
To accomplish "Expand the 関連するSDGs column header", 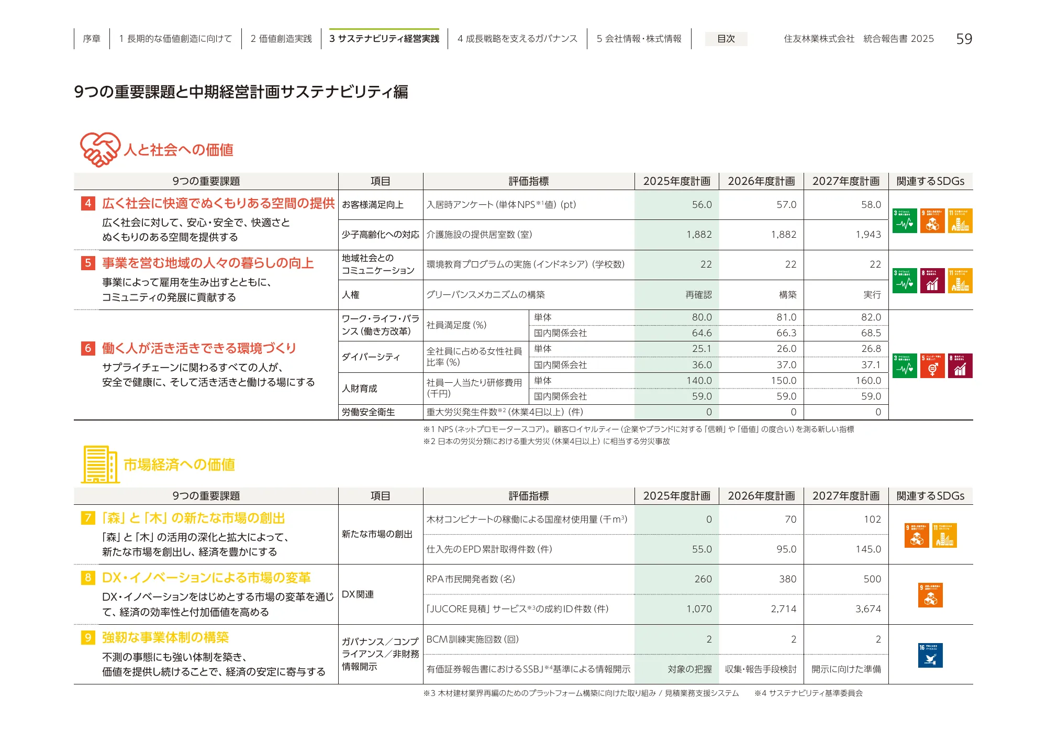I will pyautogui.click(x=933, y=181).
